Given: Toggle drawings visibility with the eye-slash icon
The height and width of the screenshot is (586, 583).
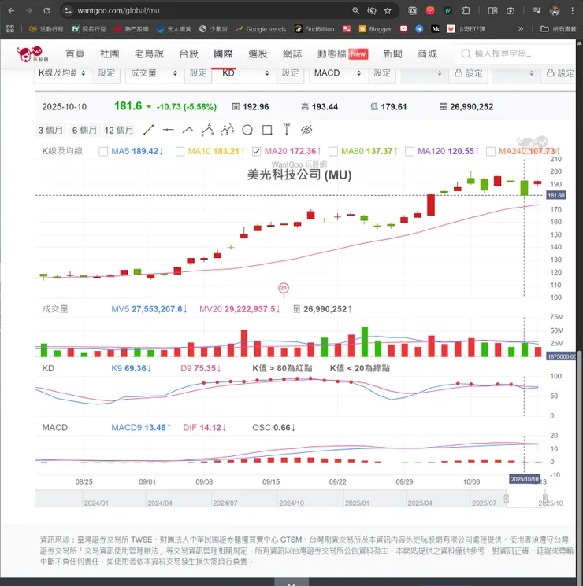Looking at the screenshot, I should click(306, 130).
